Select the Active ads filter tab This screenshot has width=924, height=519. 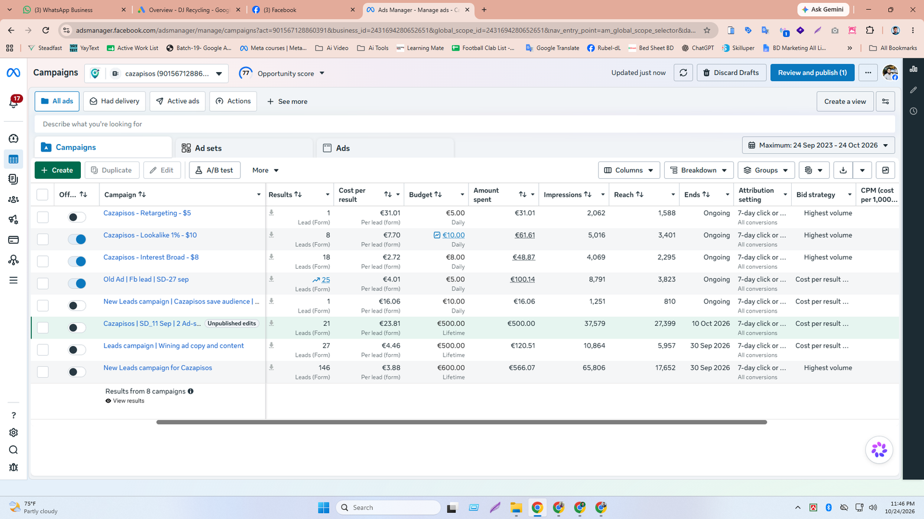[177, 101]
